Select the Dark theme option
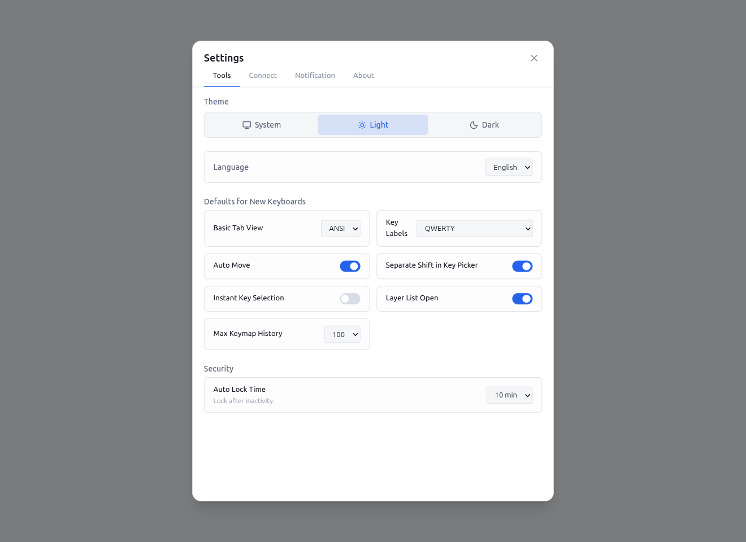Image resolution: width=746 pixels, height=542 pixels. click(484, 124)
